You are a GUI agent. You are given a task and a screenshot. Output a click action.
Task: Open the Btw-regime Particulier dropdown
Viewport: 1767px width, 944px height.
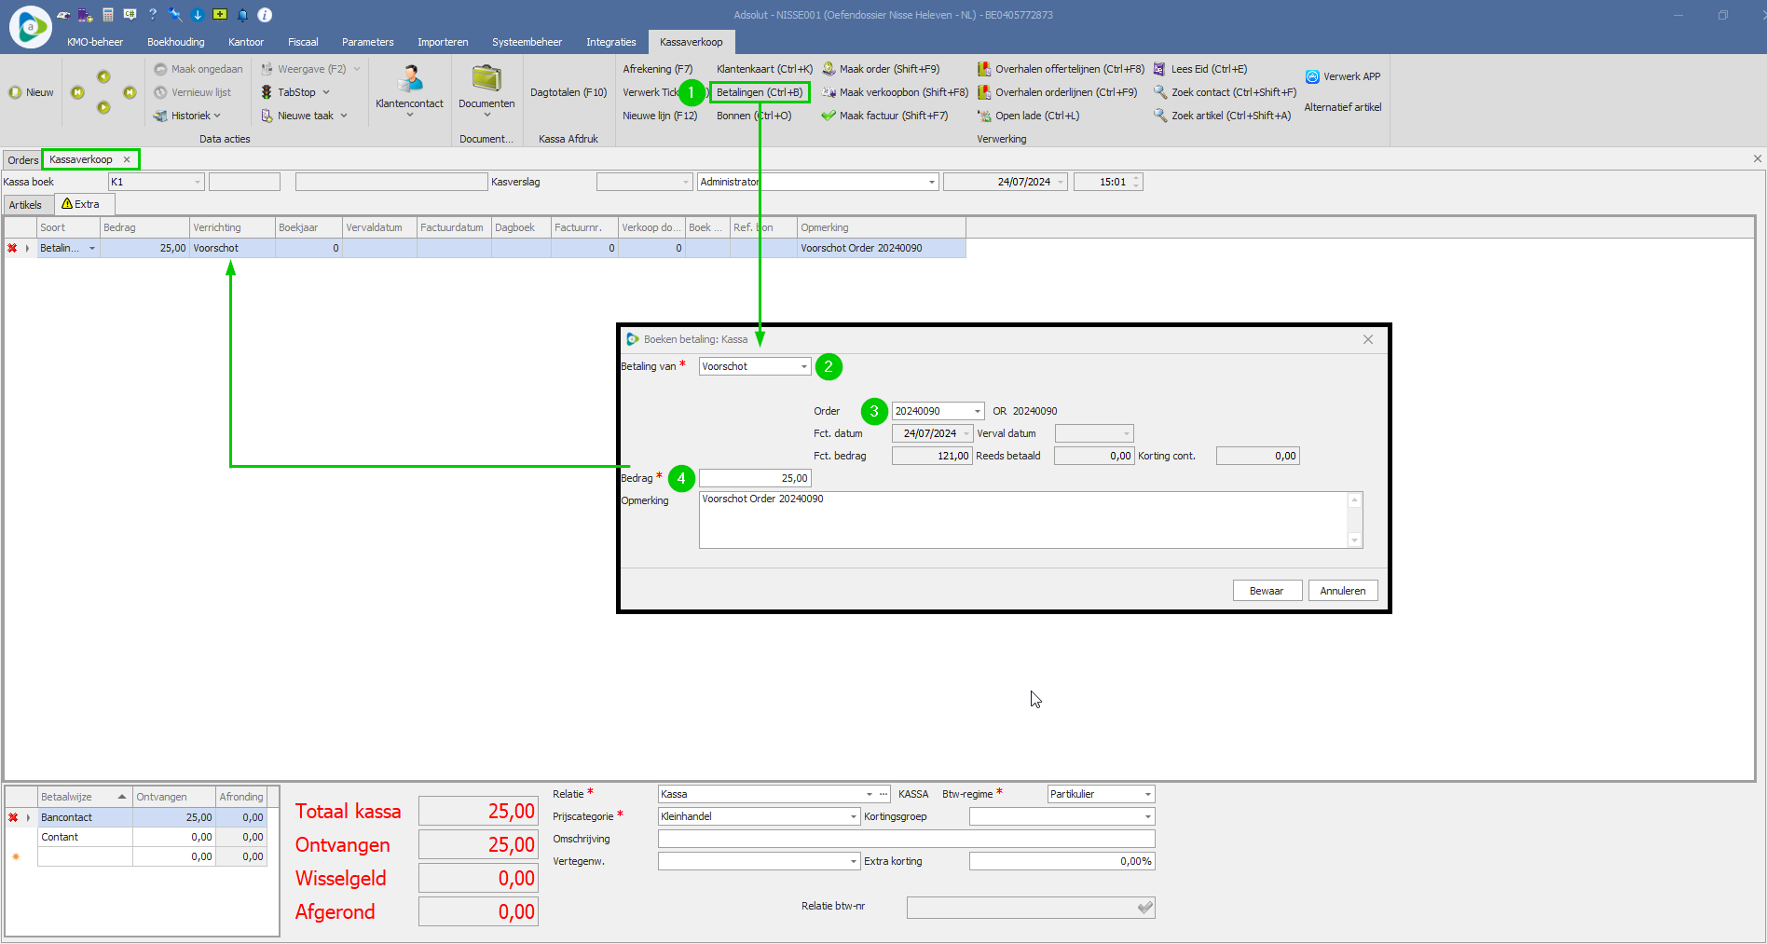pyautogui.click(x=1147, y=795)
